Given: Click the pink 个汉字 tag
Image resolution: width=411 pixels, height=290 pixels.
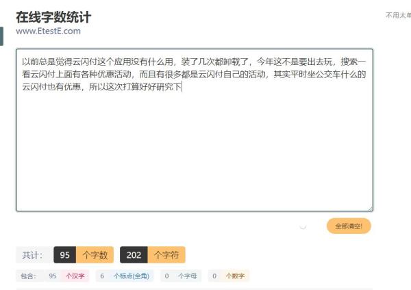Looking at the screenshot, I should point(75,276).
